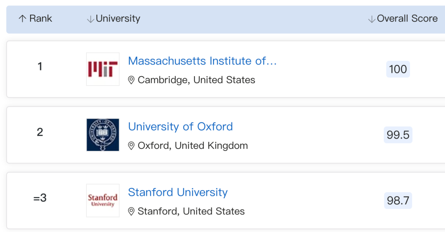445x232 pixels.
Task: Open the University of Oxford link
Action: pos(180,127)
